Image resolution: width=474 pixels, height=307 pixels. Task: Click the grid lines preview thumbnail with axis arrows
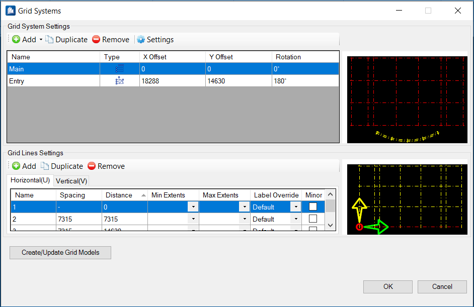407,199
